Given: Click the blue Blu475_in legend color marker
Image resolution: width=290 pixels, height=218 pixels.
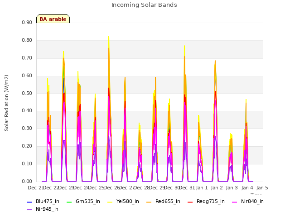Looking at the screenshot, I should point(29,202).
